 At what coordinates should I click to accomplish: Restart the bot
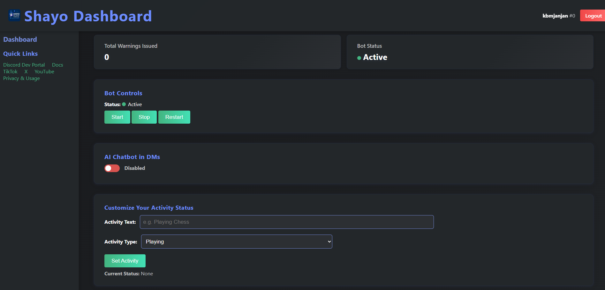174,117
